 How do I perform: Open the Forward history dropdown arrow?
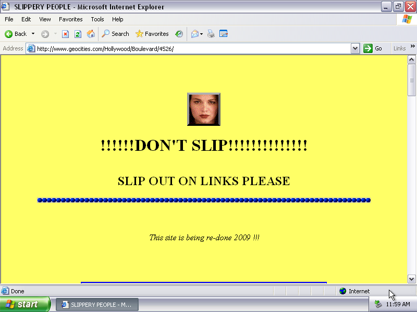tap(55, 34)
